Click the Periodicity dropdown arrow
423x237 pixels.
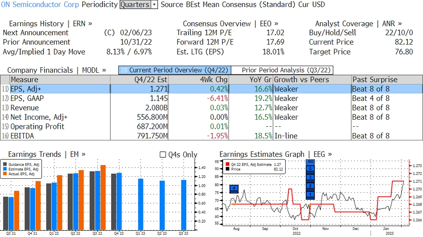[x=154, y=5]
